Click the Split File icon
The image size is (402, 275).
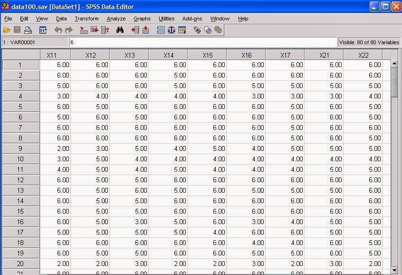click(x=161, y=30)
